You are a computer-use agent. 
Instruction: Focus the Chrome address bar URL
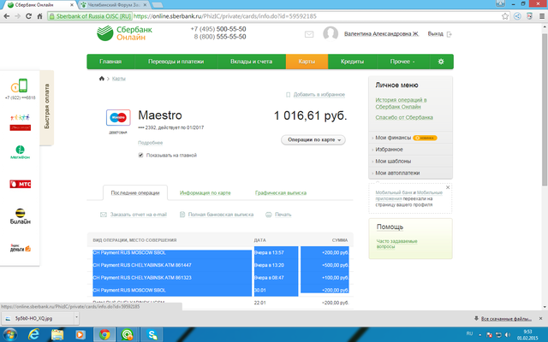click(x=224, y=16)
